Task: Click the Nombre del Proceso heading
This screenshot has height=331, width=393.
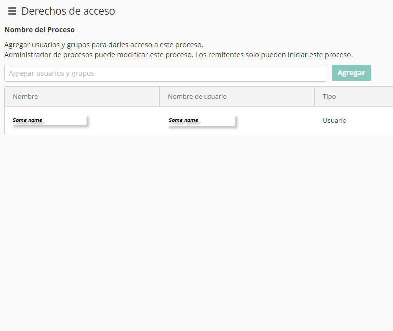Action: coord(39,30)
